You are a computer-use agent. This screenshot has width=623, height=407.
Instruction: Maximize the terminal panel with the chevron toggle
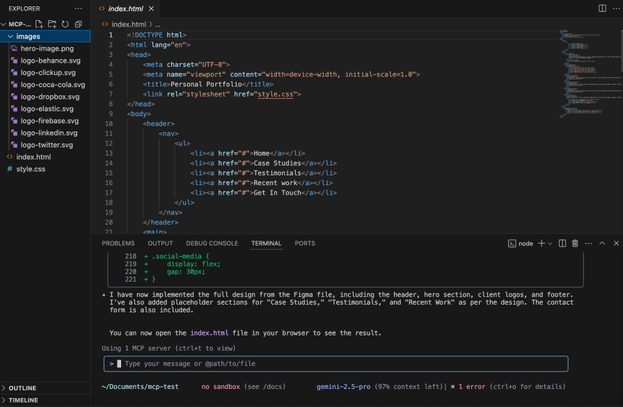pyautogui.click(x=602, y=243)
